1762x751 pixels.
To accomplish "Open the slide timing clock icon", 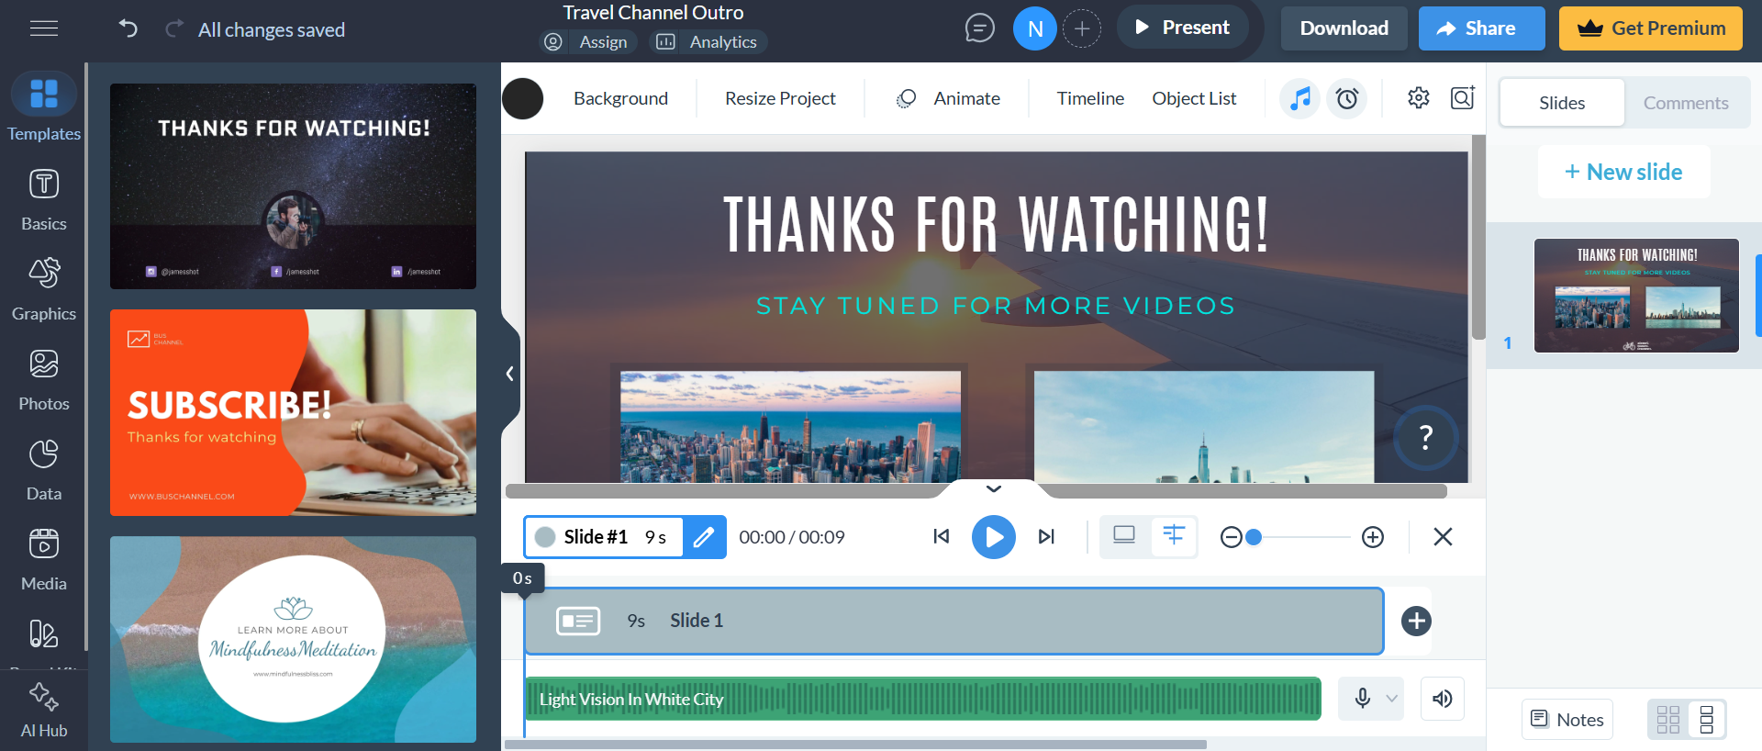I will 1346,98.
